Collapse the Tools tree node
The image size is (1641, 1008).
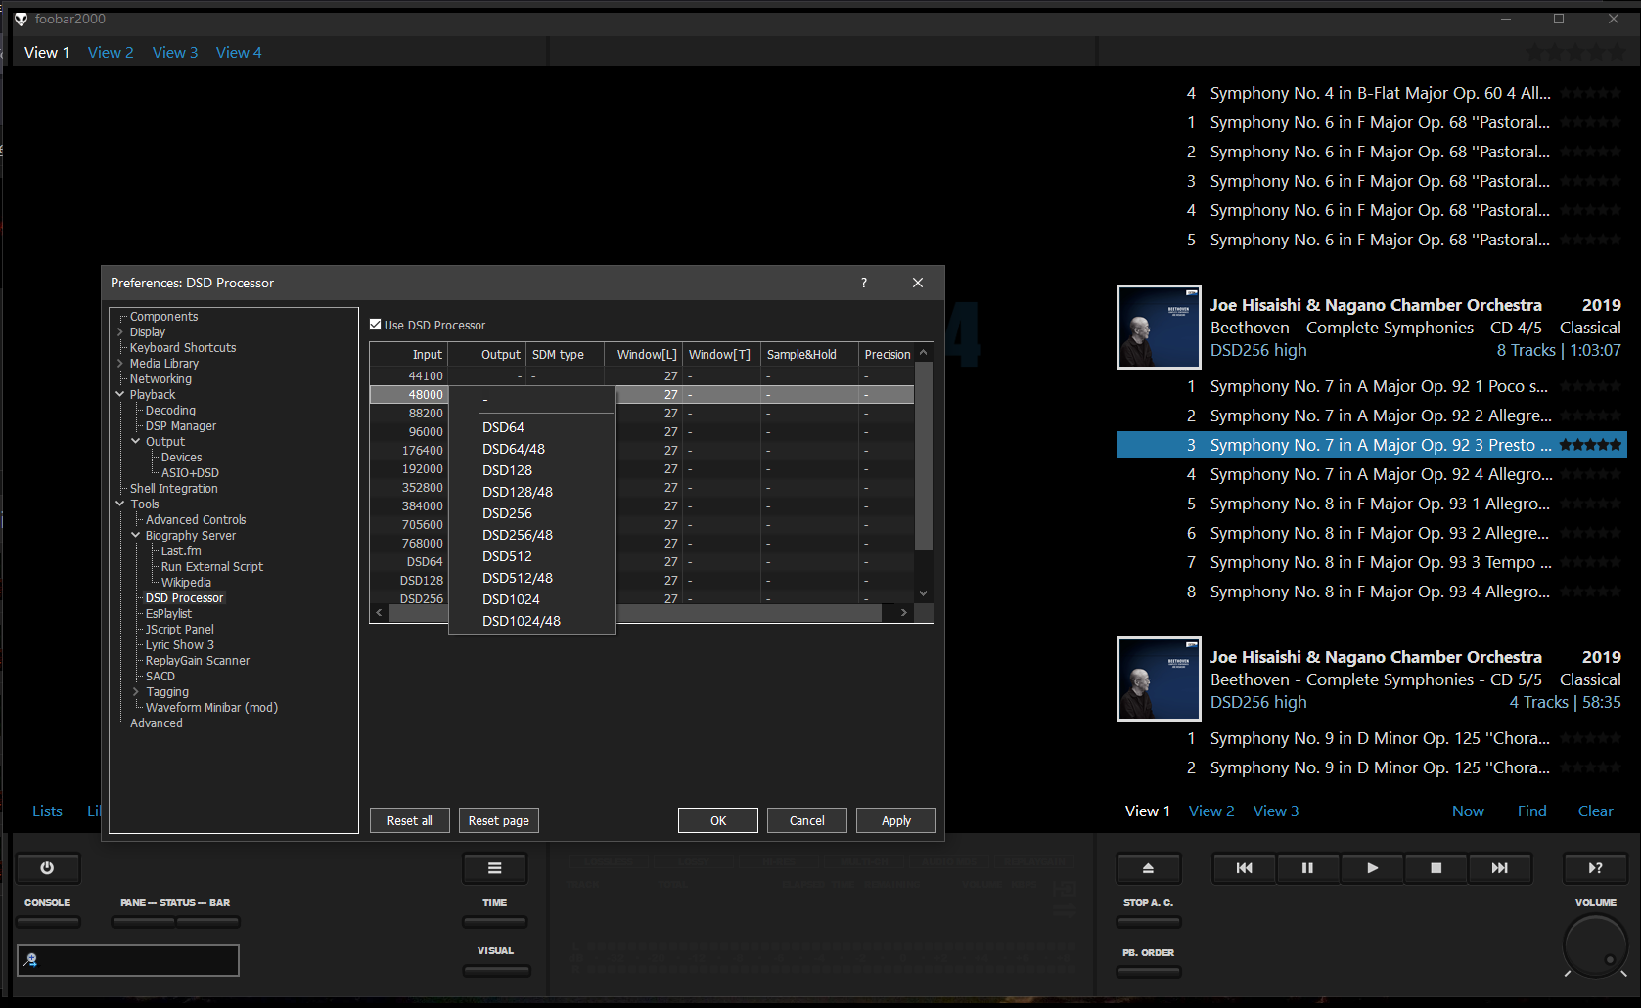tap(120, 504)
